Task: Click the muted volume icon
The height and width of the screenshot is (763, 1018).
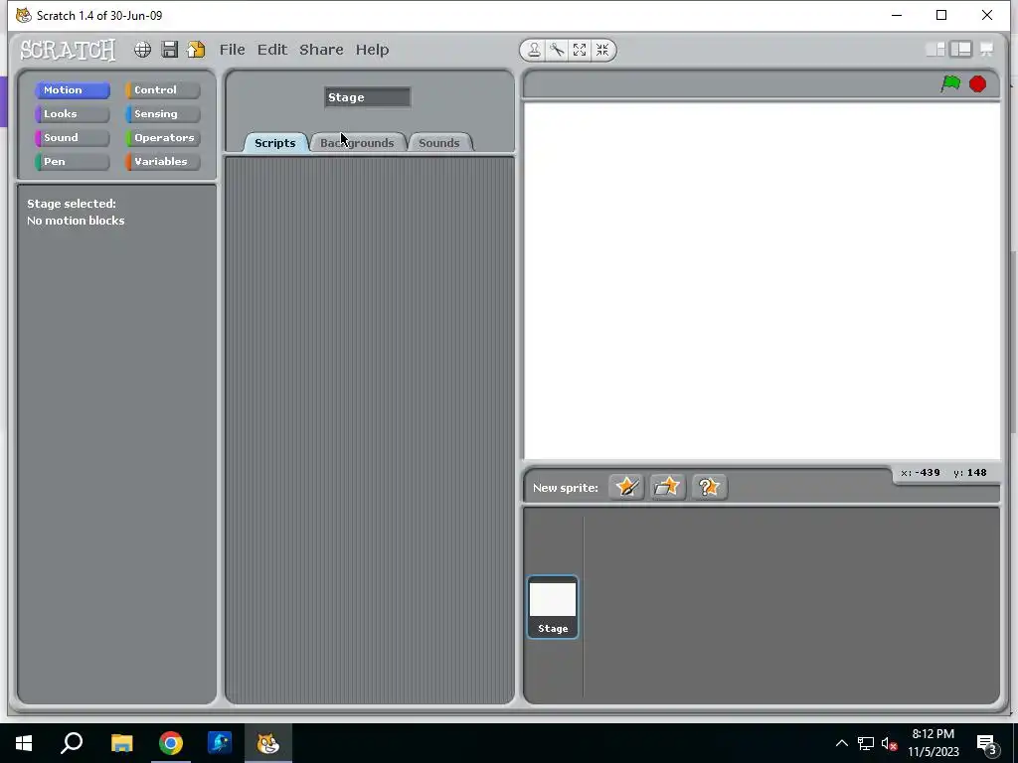Action: point(890,743)
